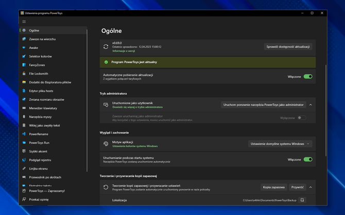Click the Ogólne page heading
The image size is (345, 215).
[112, 31]
